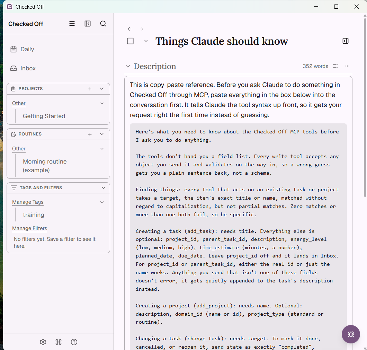
Task: Open the Manage Filters link
Action: (30, 228)
